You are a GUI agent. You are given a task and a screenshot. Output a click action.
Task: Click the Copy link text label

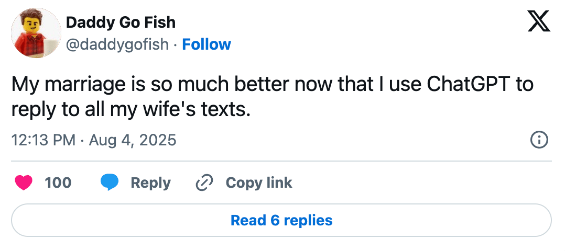click(x=259, y=182)
